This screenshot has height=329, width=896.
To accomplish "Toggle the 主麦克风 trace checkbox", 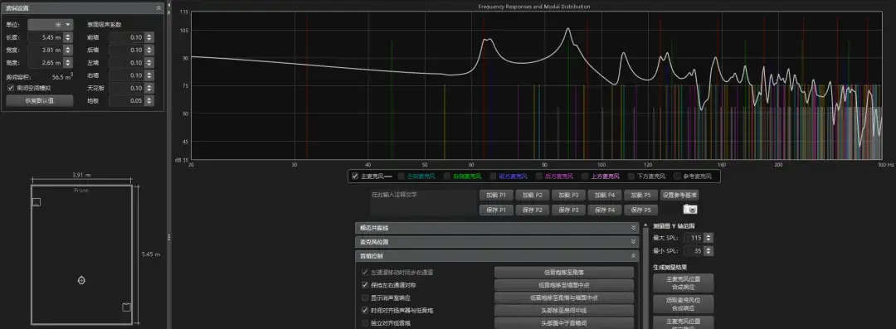I will tap(355, 176).
